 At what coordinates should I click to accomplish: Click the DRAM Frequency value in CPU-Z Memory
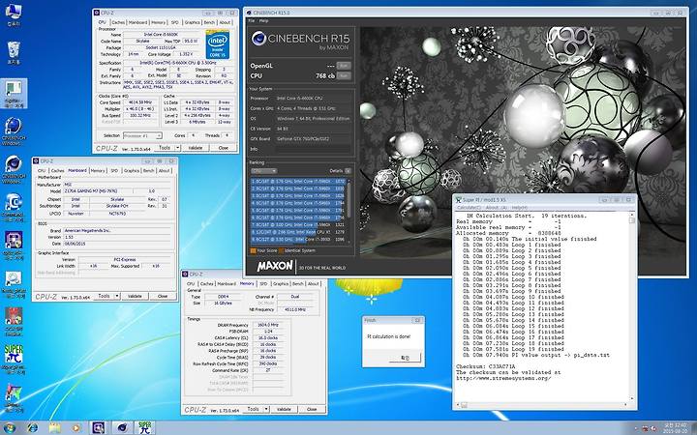(268, 325)
